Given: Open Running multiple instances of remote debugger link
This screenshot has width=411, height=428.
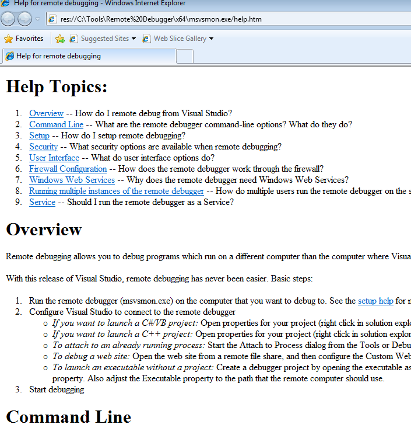Looking at the screenshot, I should tap(116, 191).
